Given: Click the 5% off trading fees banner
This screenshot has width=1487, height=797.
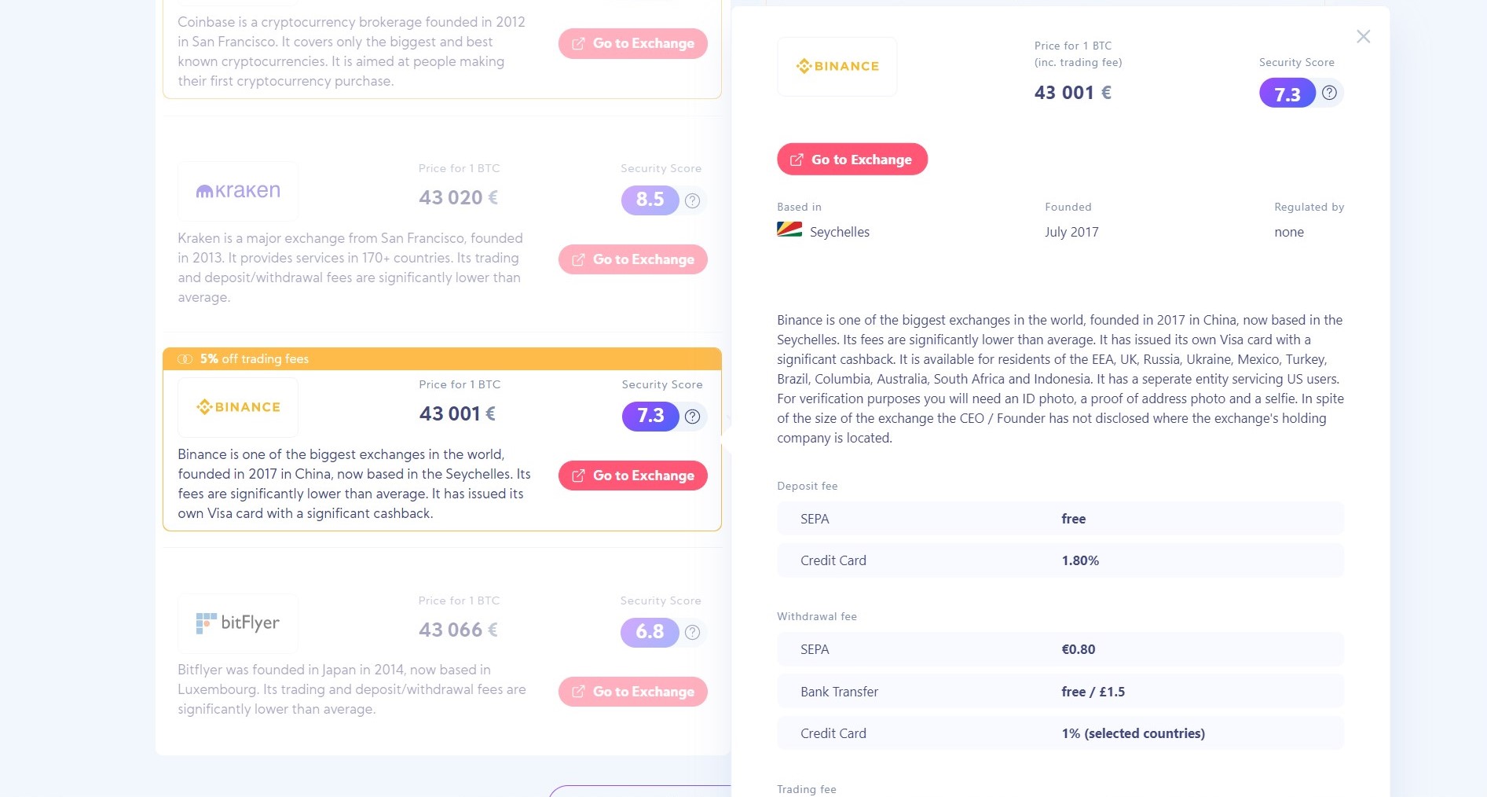Looking at the screenshot, I should pos(441,359).
